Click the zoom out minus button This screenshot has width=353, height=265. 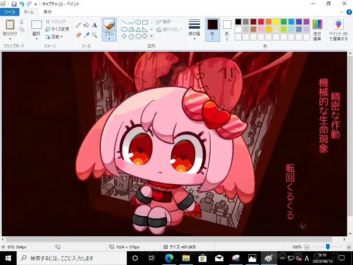[x=307, y=247]
